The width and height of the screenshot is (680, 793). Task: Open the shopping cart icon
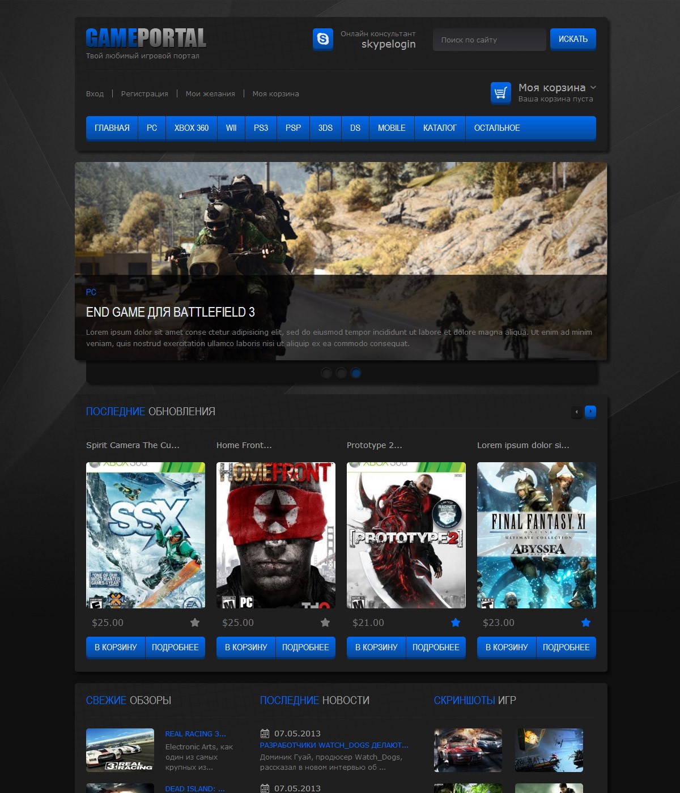point(500,93)
